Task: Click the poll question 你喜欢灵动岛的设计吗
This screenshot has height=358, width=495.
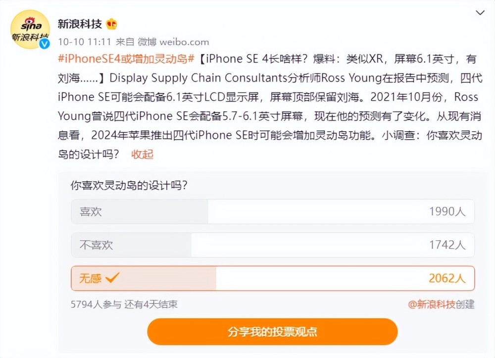Action: tap(129, 185)
